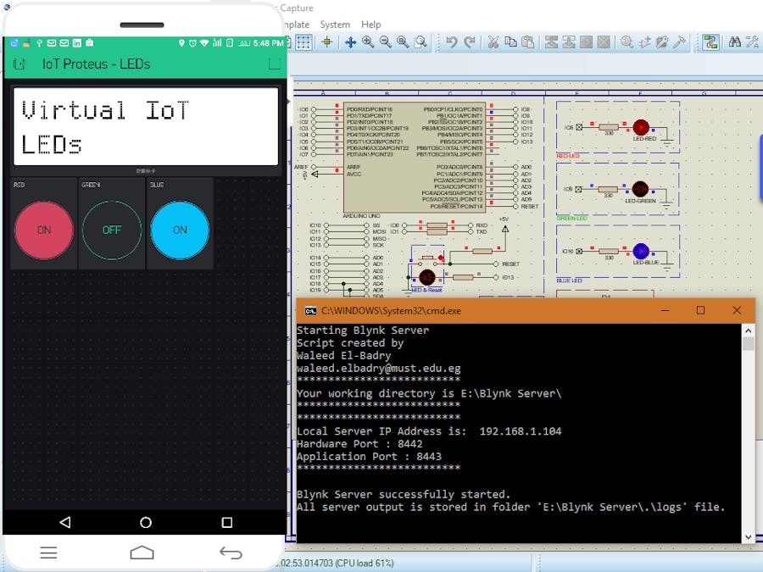This screenshot has height=572, width=763.
Task: Select the Pan/Center-at-cursor tool
Action: [350, 42]
